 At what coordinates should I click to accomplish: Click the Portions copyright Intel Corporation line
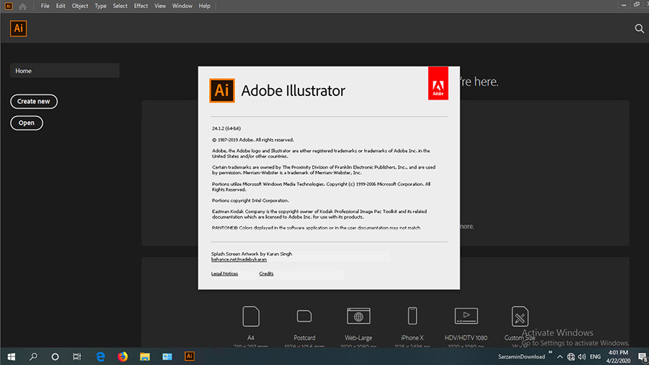250,201
